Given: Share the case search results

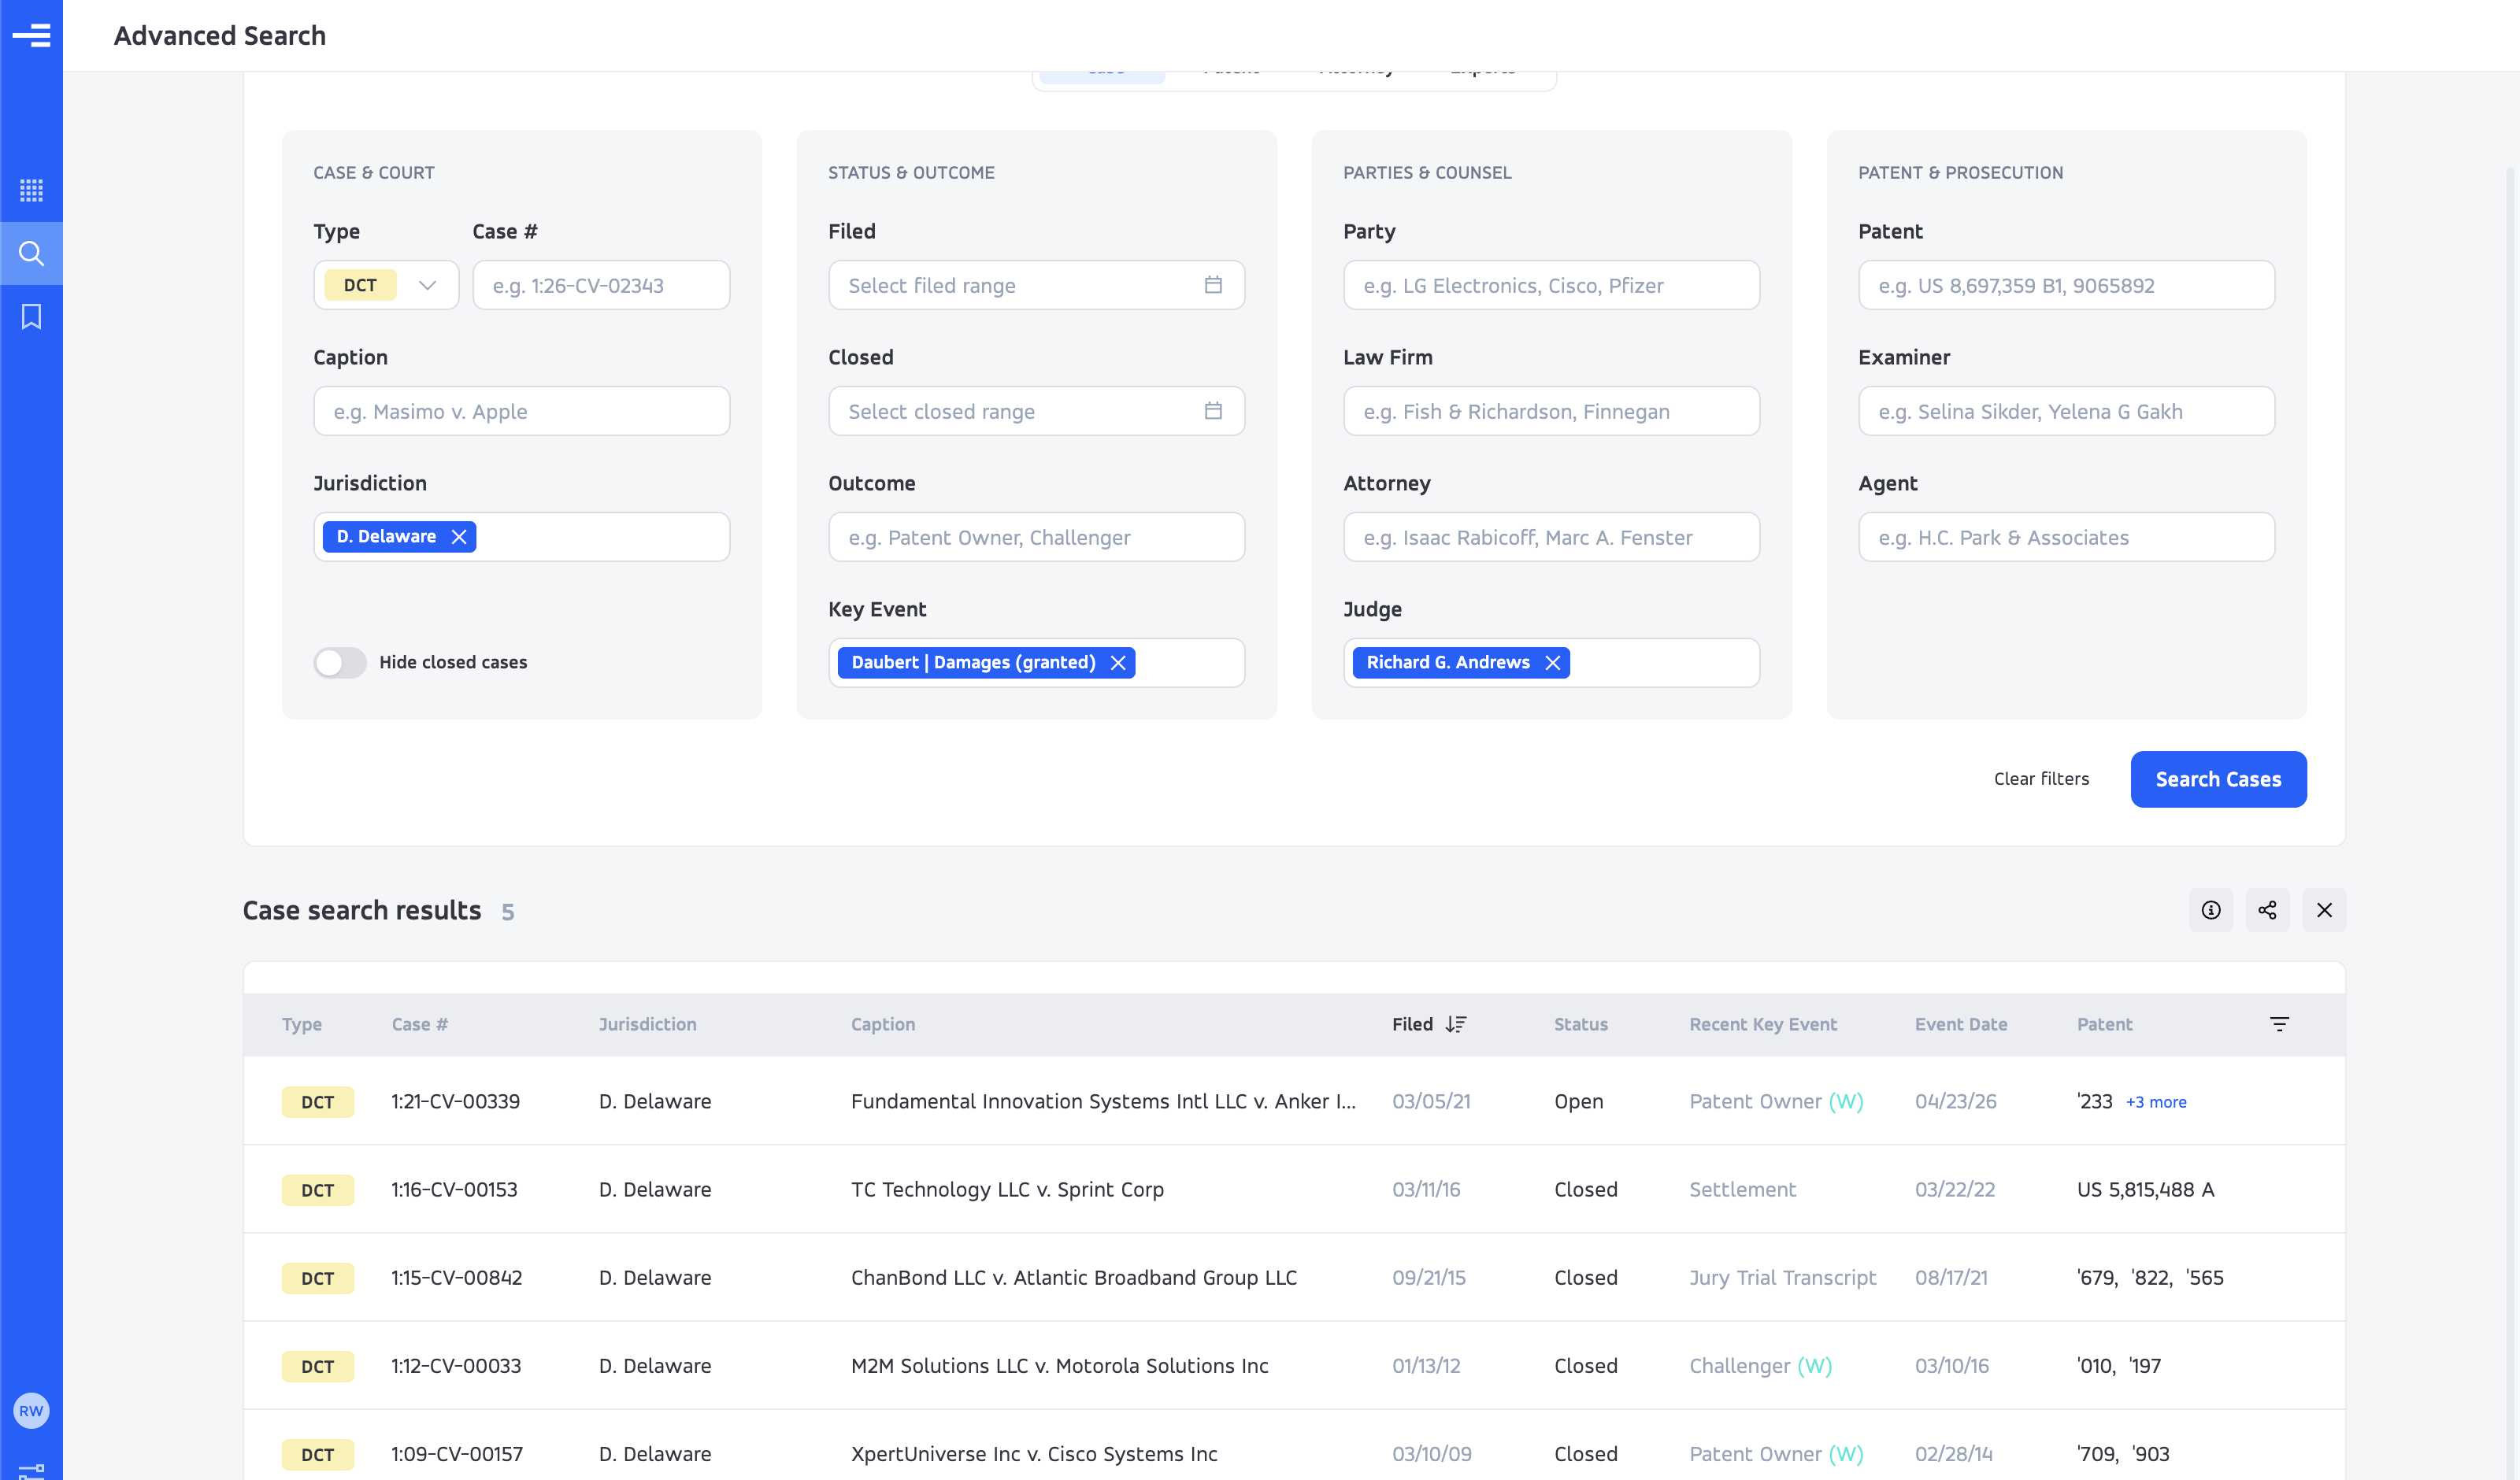Looking at the screenshot, I should pyautogui.click(x=2267, y=910).
